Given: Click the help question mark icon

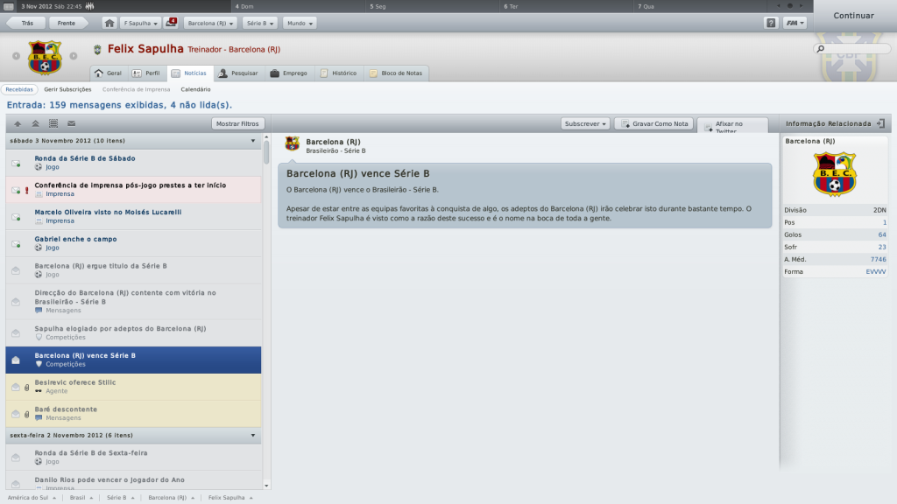Looking at the screenshot, I should click(x=771, y=23).
